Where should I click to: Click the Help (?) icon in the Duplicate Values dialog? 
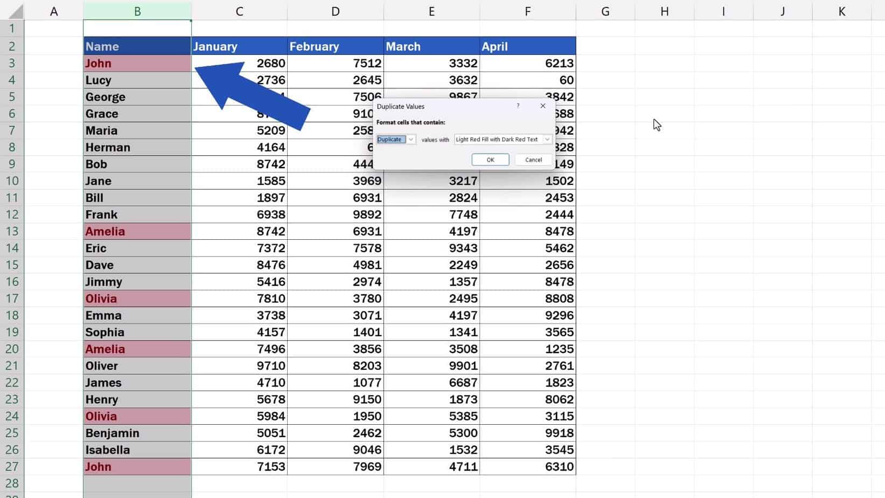(x=518, y=106)
